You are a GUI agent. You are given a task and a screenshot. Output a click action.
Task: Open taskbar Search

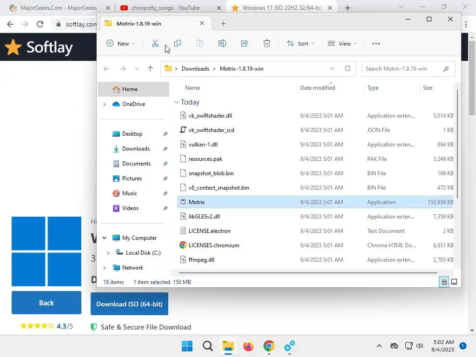click(x=208, y=346)
